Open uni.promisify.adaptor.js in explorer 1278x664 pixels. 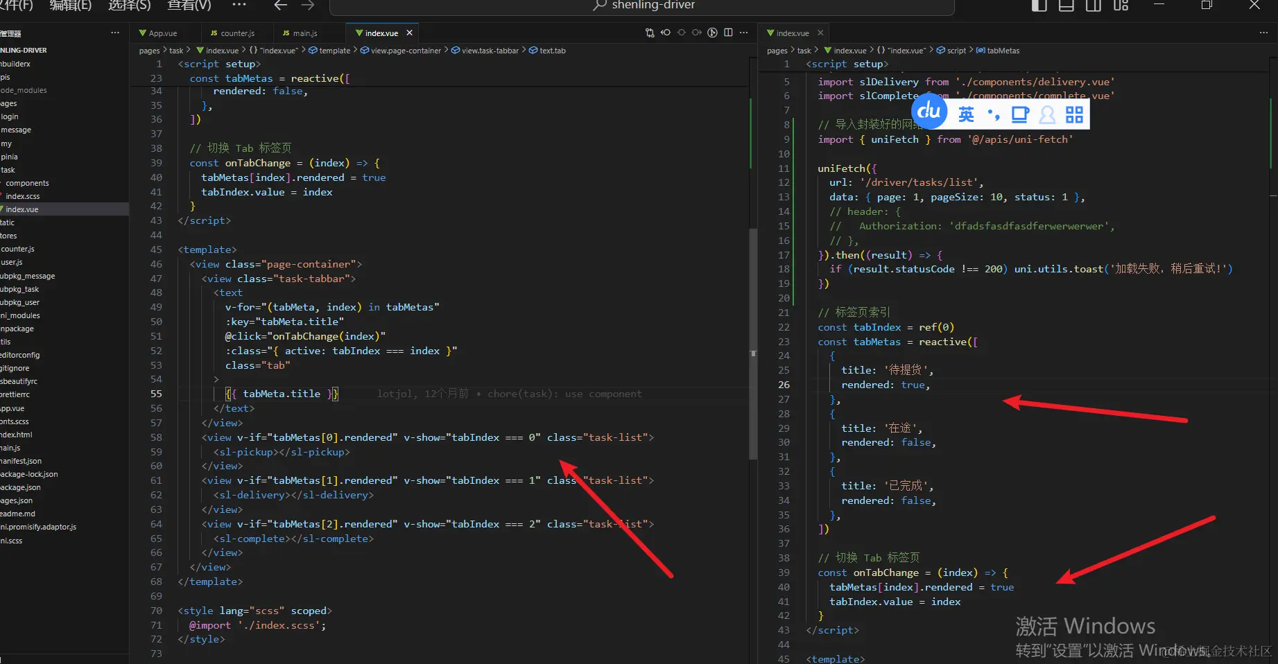pos(38,527)
